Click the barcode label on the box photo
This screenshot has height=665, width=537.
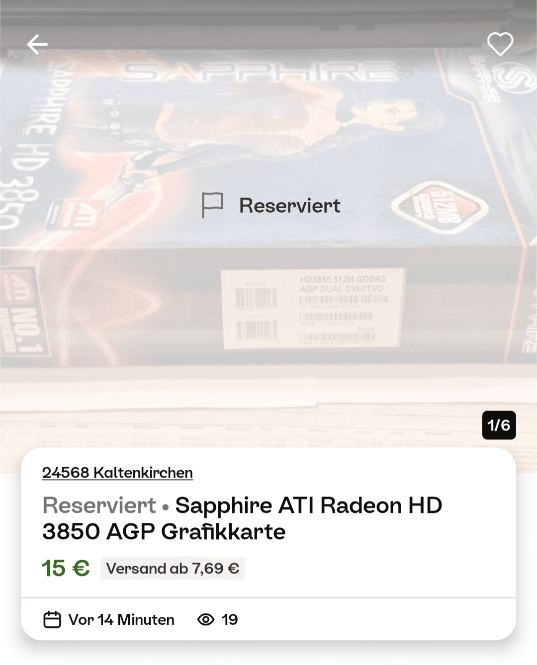coord(313,308)
